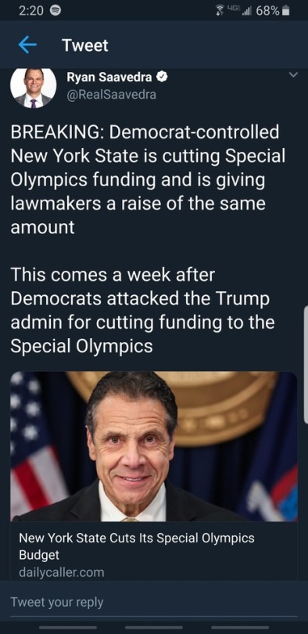Open the 'New York State Cuts Its Special Olympics Budget' headline
This screenshot has height=634, width=308.
pyautogui.click(x=137, y=546)
